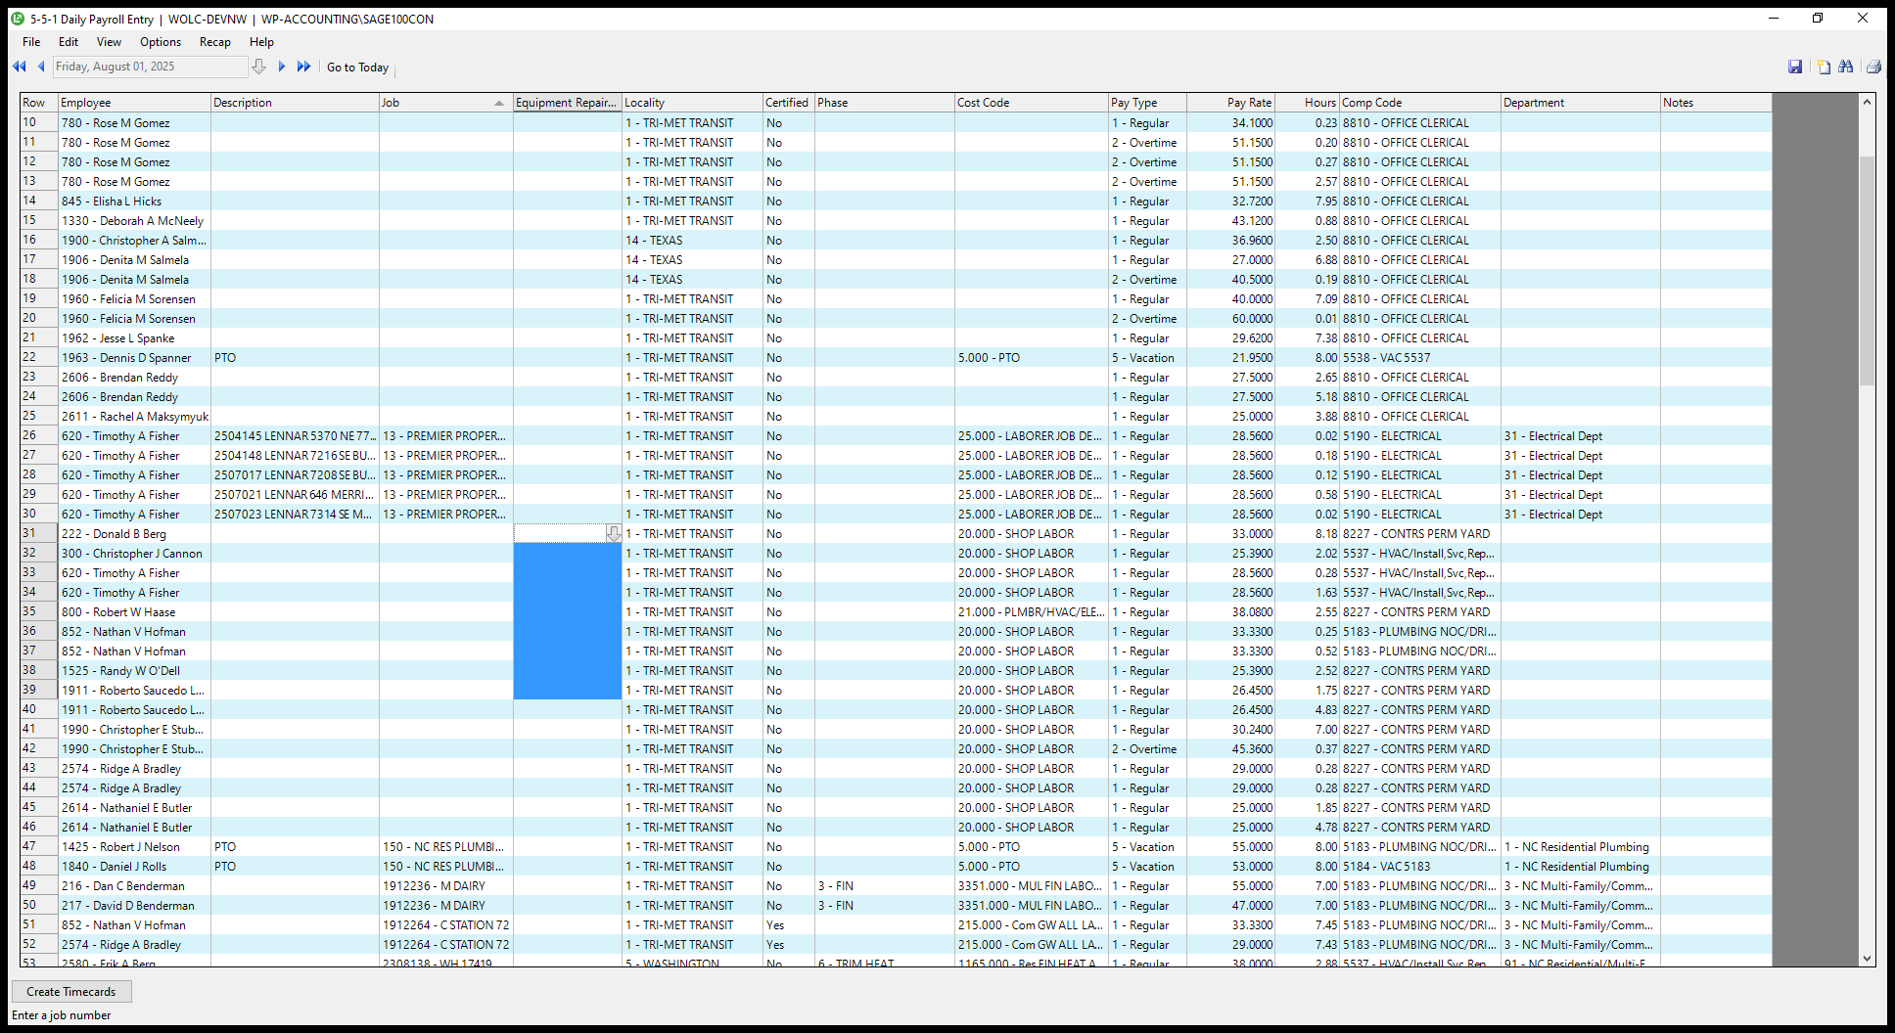Open Find with the binoculars icon
The width and height of the screenshot is (1895, 1033).
[1846, 67]
